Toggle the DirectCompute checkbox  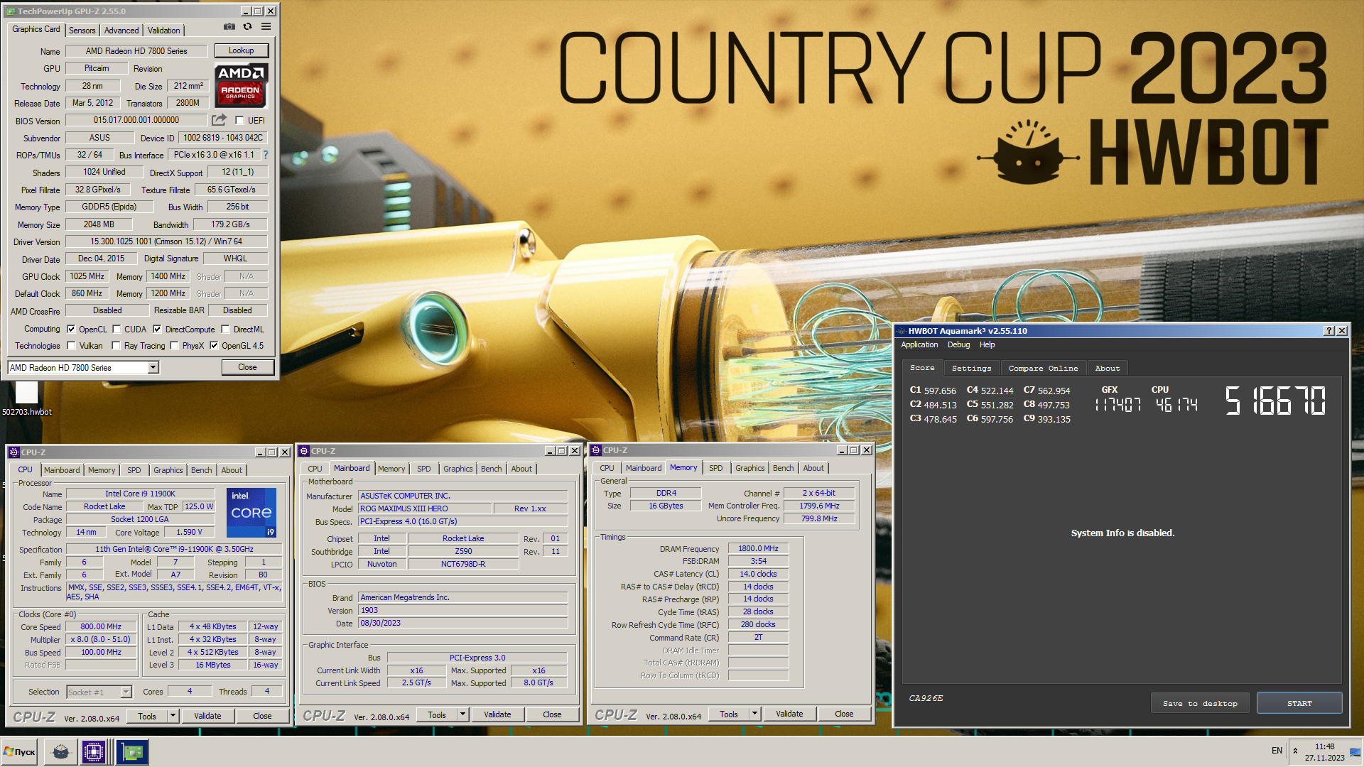(157, 330)
